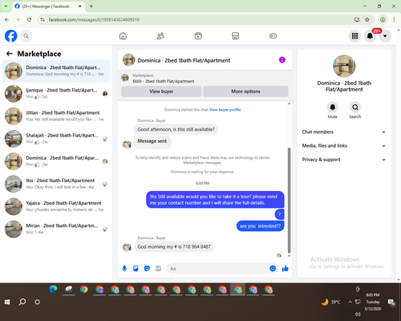Click the back arrow next to Marketplace

(x=10, y=54)
